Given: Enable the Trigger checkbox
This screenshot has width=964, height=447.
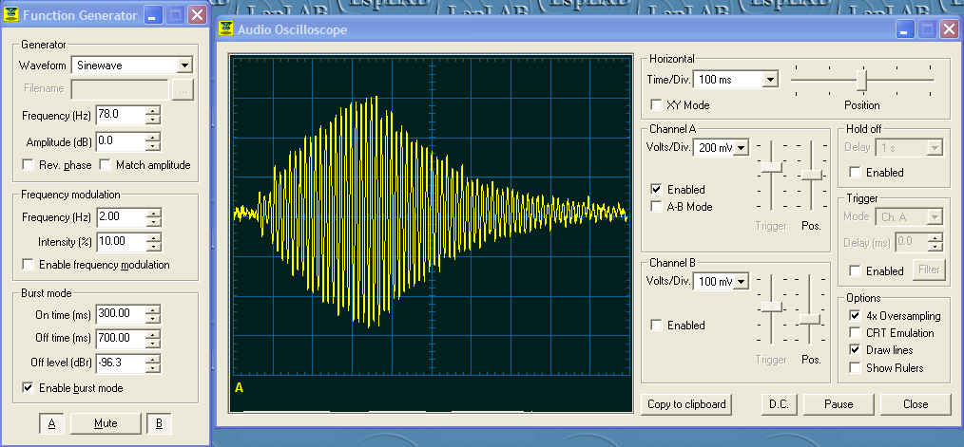Looking at the screenshot, I should (x=855, y=270).
